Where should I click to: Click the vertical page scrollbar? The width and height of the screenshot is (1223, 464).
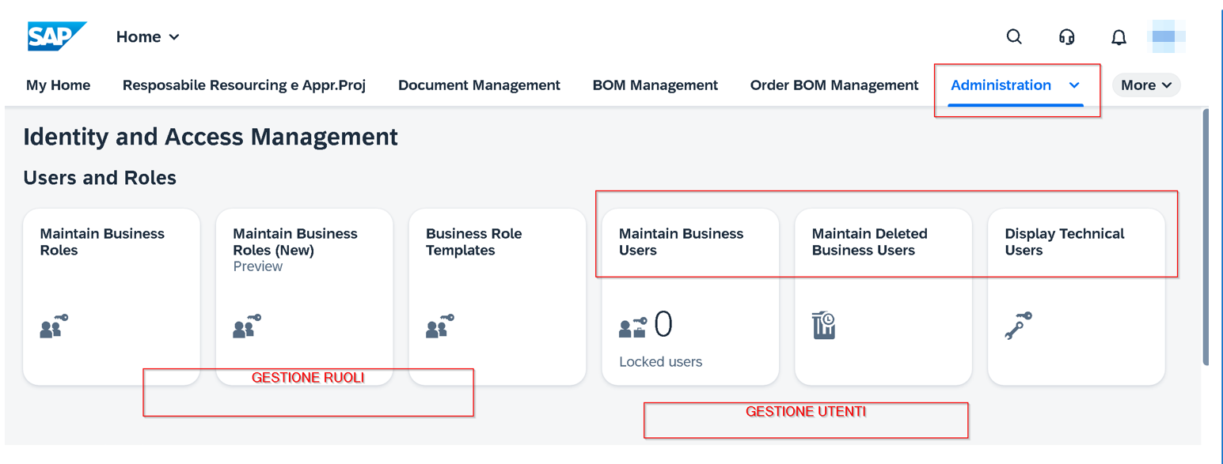[1206, 237]
